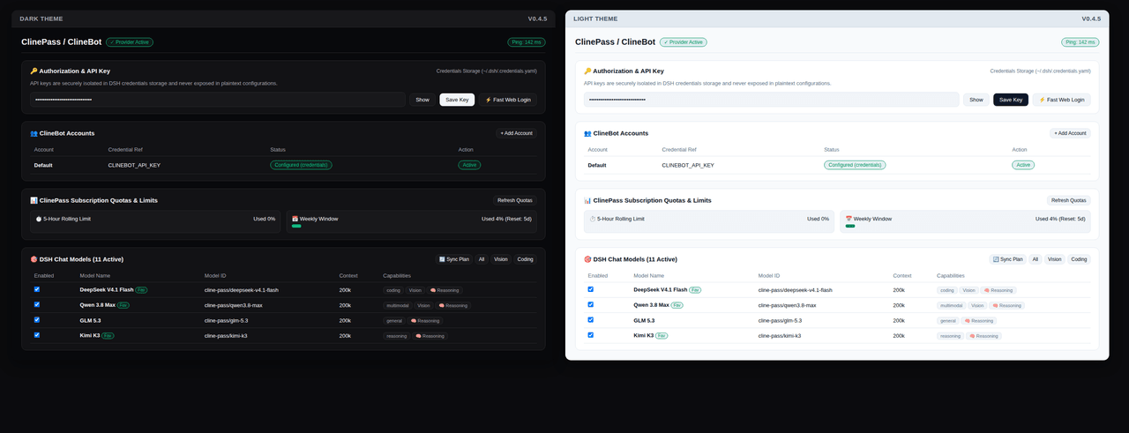Click Ping 142 ms badge in dark theme panel

[x=527, y=41]
